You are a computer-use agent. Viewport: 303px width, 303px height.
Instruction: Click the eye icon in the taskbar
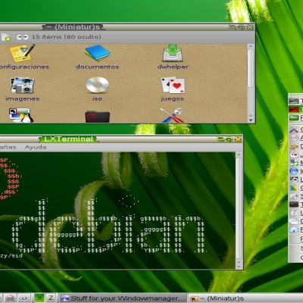24,298
